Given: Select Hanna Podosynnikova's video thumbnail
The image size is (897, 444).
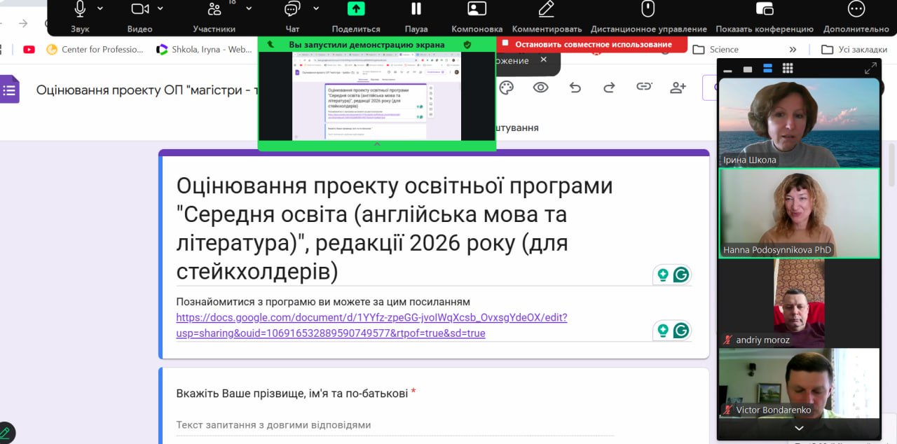Looking at the screenshot, I should 799,213.
